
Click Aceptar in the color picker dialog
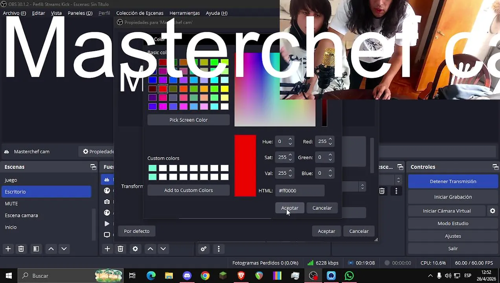tap(290, 208)
